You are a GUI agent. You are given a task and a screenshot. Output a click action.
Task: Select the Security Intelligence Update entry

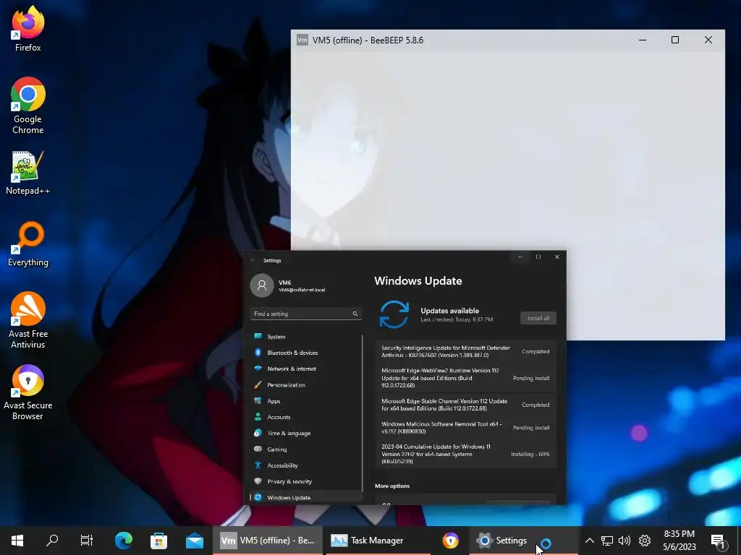466,351
